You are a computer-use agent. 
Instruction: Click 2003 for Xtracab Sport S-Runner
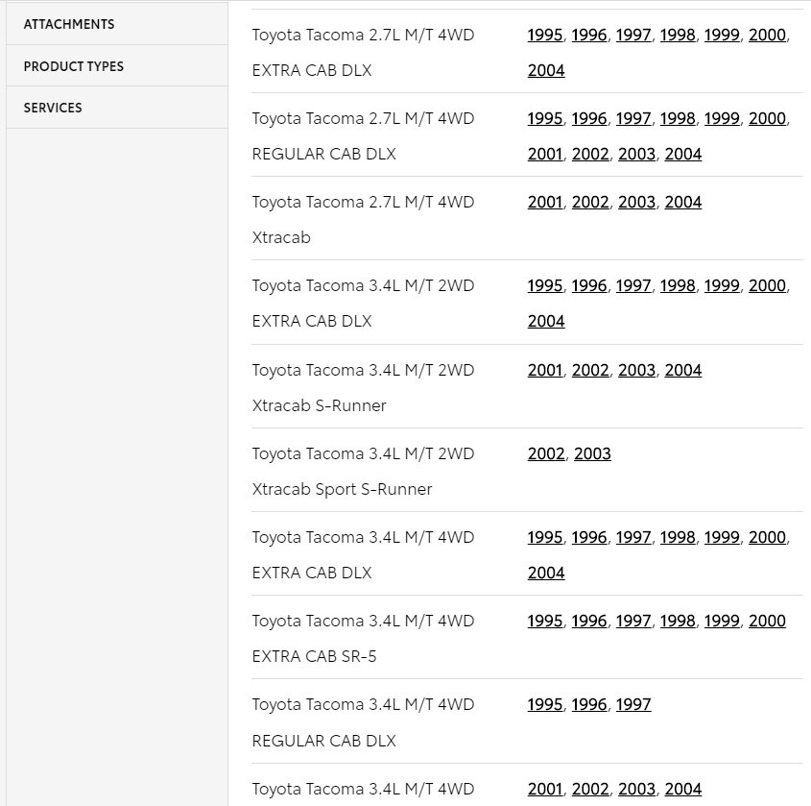592,453
